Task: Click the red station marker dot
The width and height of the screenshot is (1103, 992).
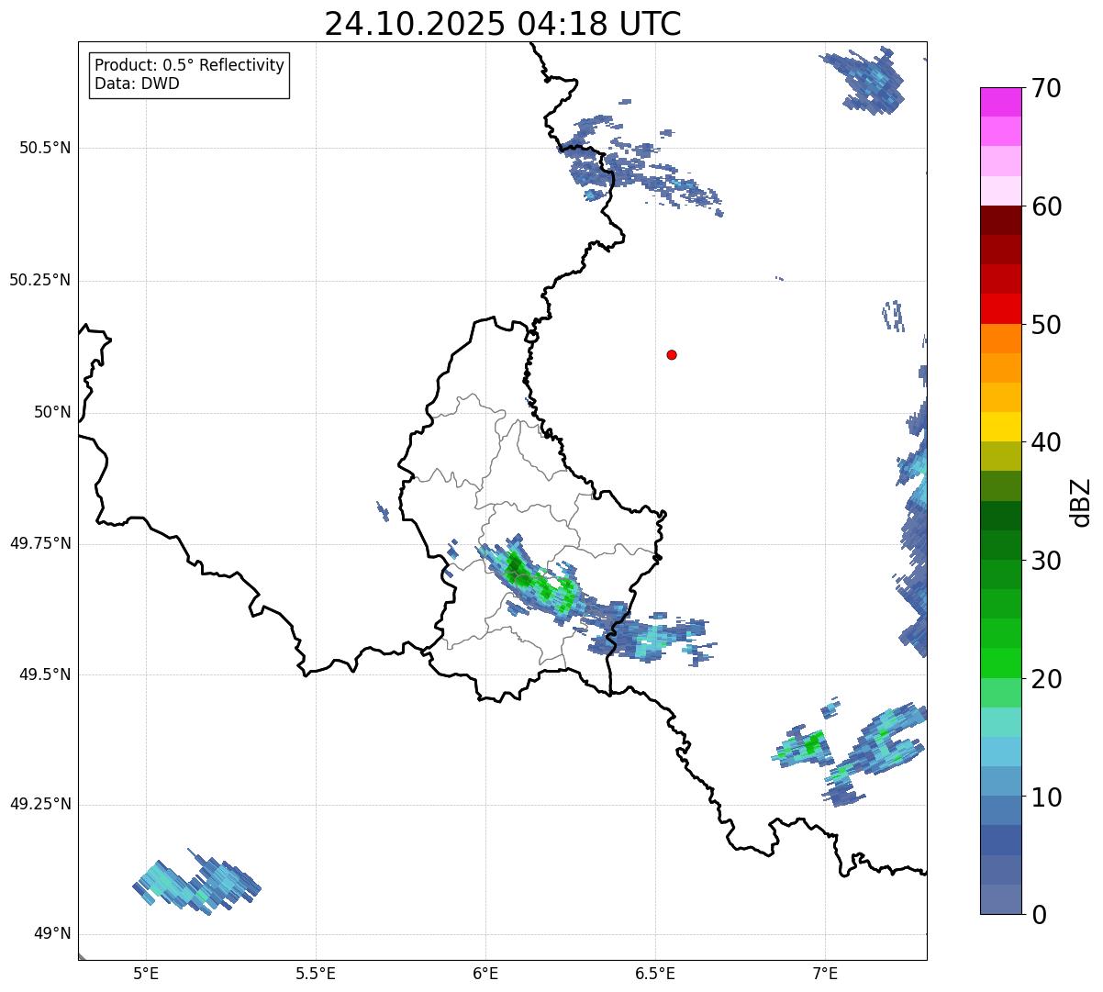Action: pos(672,354)
